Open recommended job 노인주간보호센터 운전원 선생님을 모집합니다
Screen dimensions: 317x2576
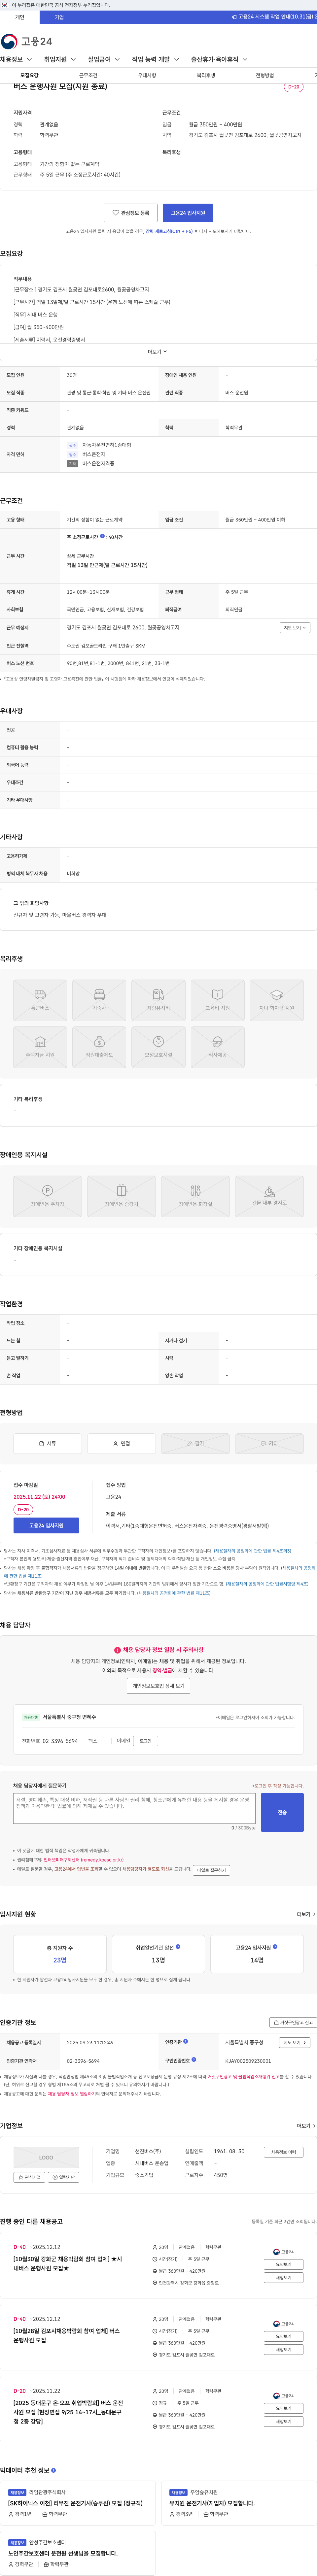63,2553
